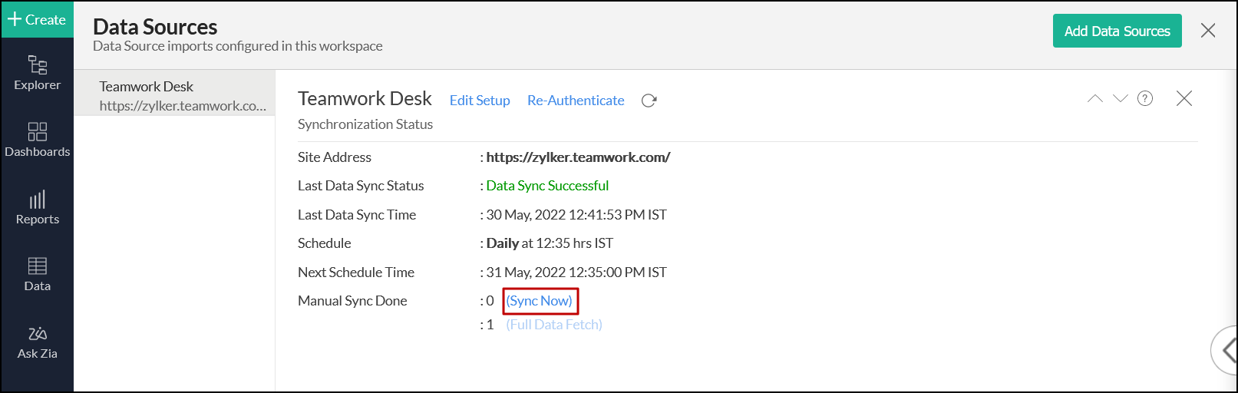Open the help question mark icon

coord(1144,98)
